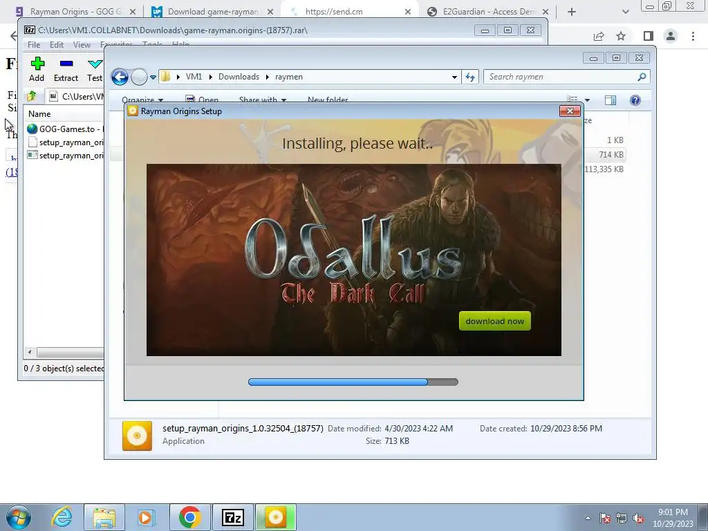
Task: Open Explorer Organize dropdown
Action: 142,100
